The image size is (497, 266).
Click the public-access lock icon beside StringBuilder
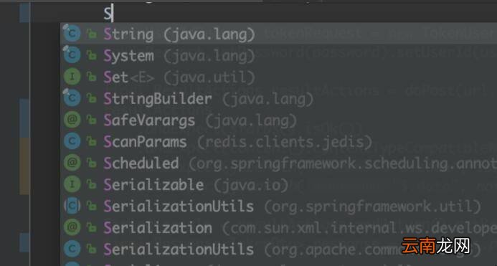92,99
